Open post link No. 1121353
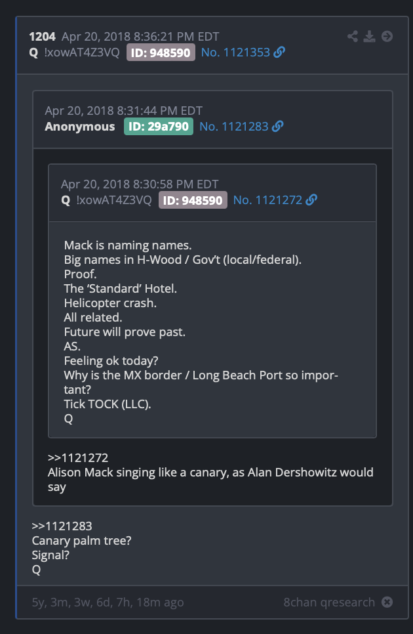 235,53
